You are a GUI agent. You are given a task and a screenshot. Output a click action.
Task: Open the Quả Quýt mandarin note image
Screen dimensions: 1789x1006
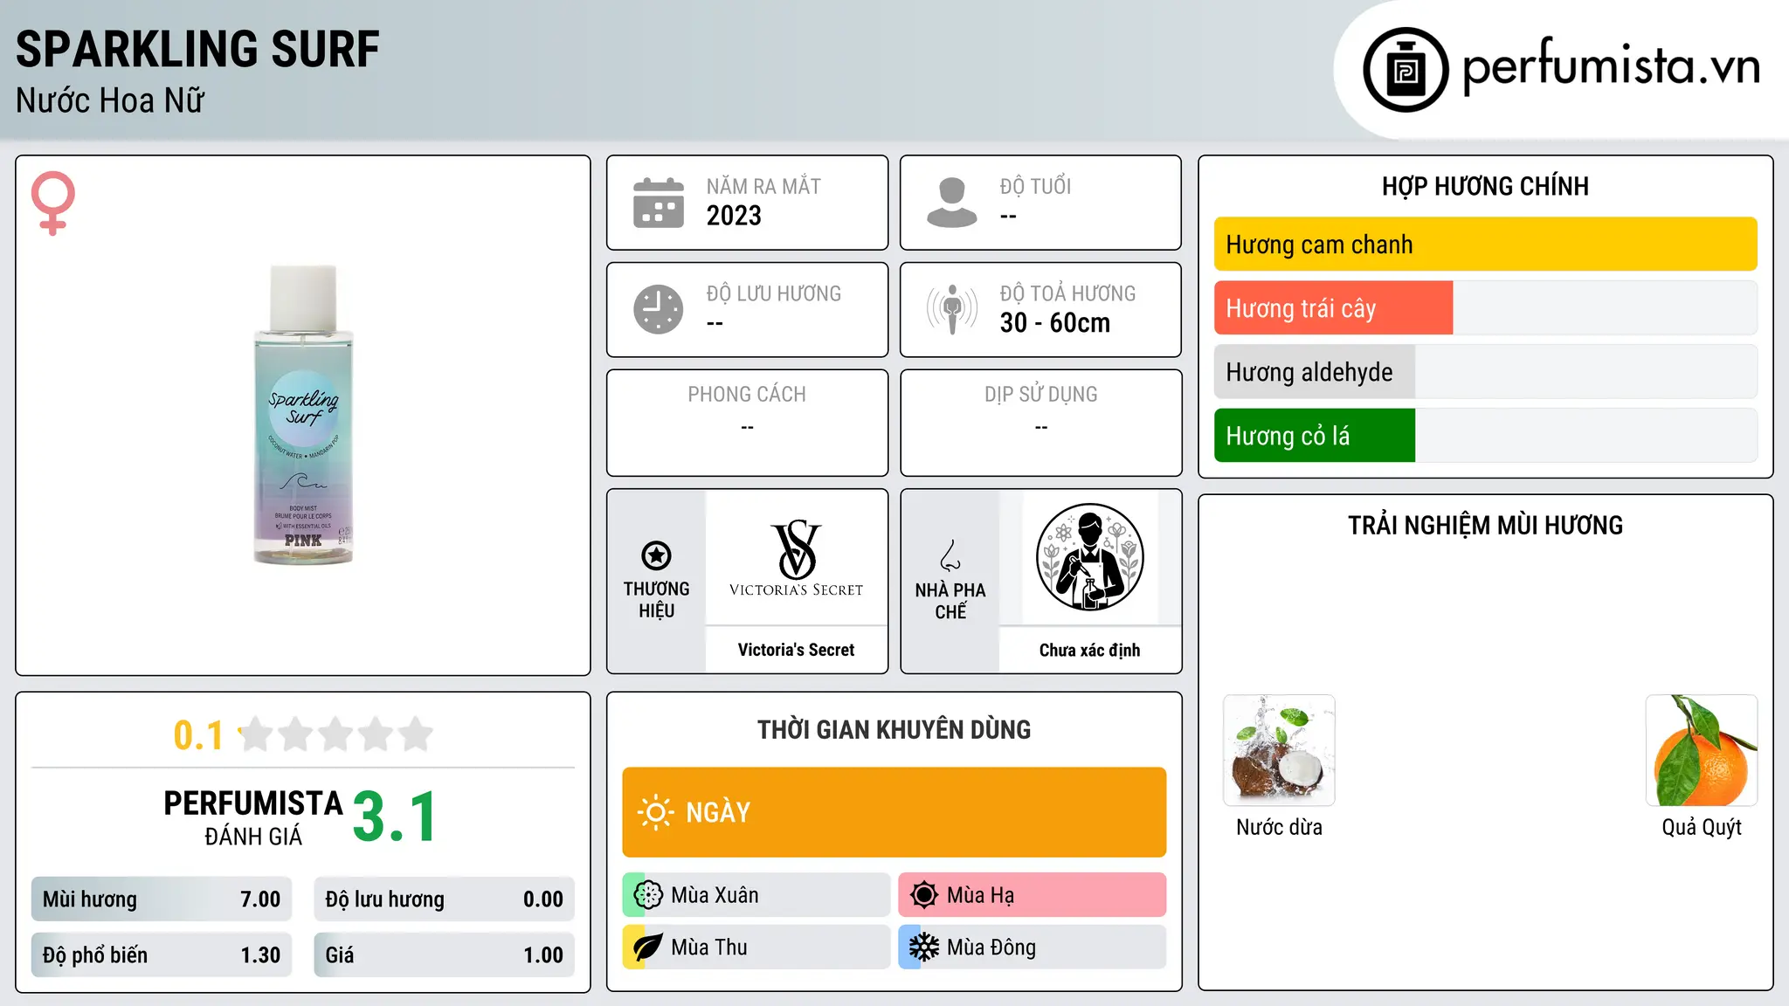pyautogui.click(x=1702, y=750)
